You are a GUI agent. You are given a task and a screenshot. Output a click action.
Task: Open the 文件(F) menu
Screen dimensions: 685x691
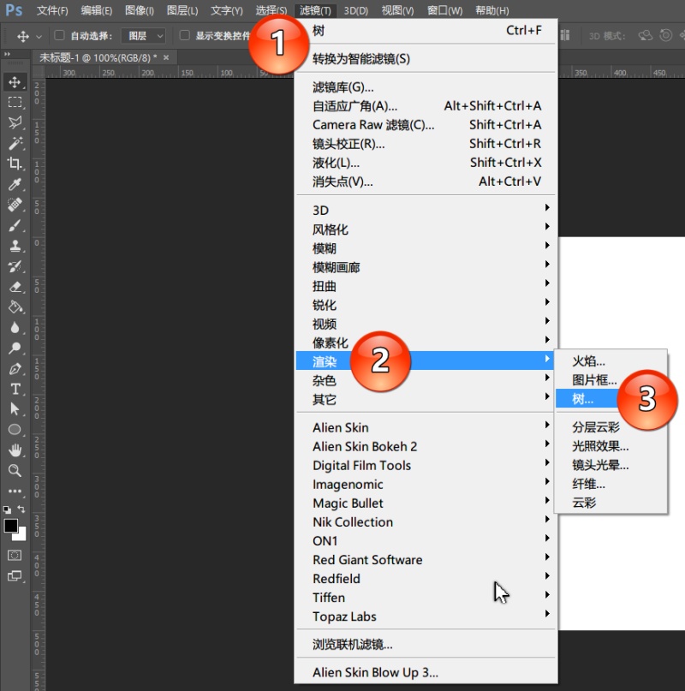coord(52,10)
